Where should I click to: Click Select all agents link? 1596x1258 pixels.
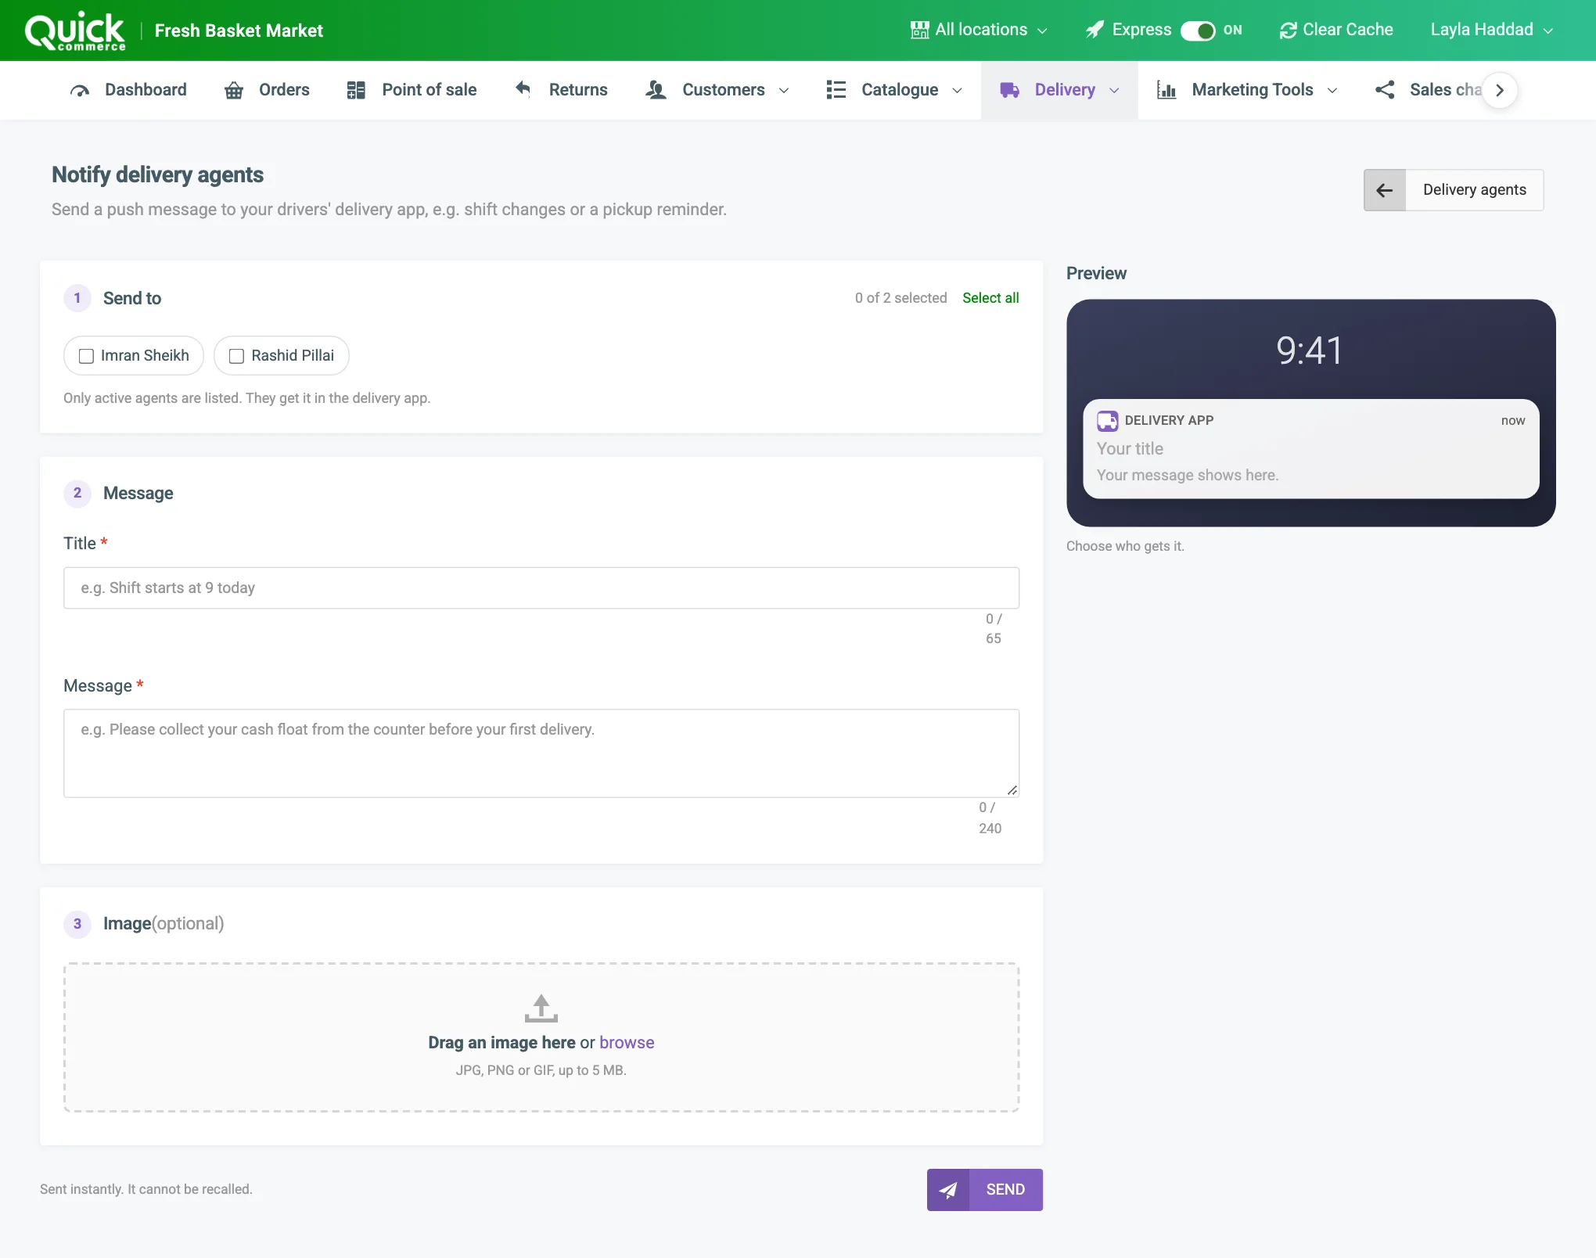pos(990,298)
